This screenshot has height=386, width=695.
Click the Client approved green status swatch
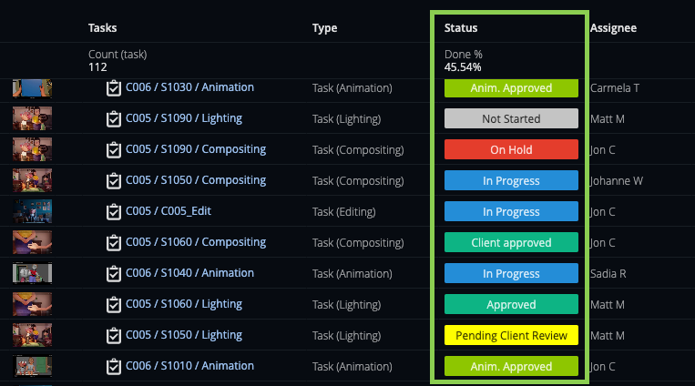click(511, 242)
